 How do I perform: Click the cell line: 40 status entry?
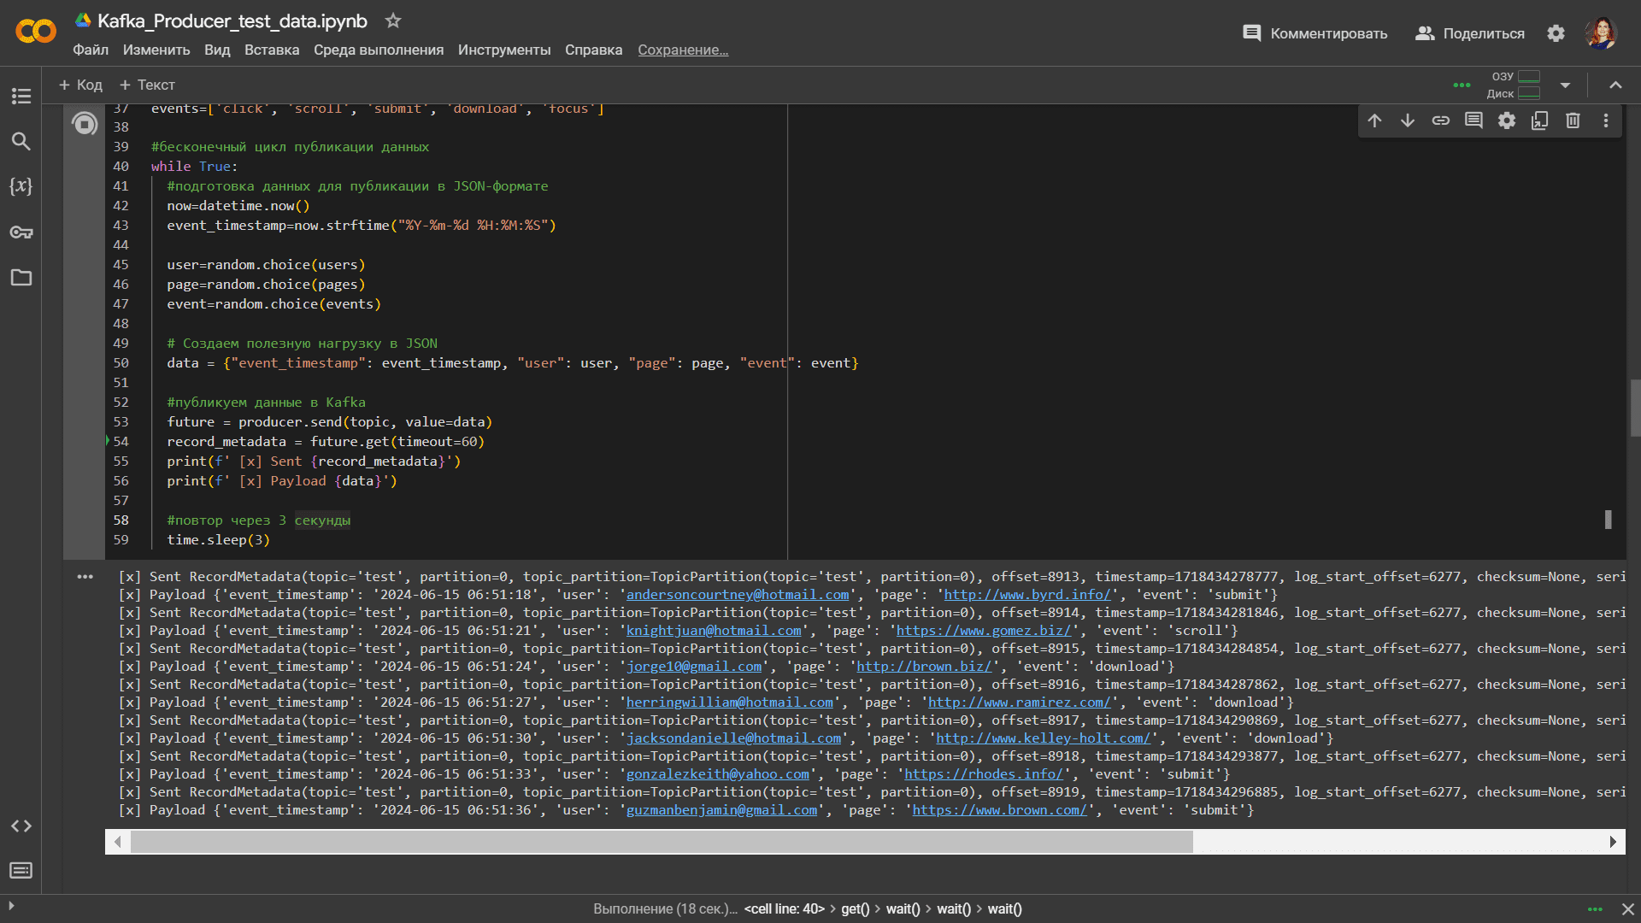pos(785,909)
